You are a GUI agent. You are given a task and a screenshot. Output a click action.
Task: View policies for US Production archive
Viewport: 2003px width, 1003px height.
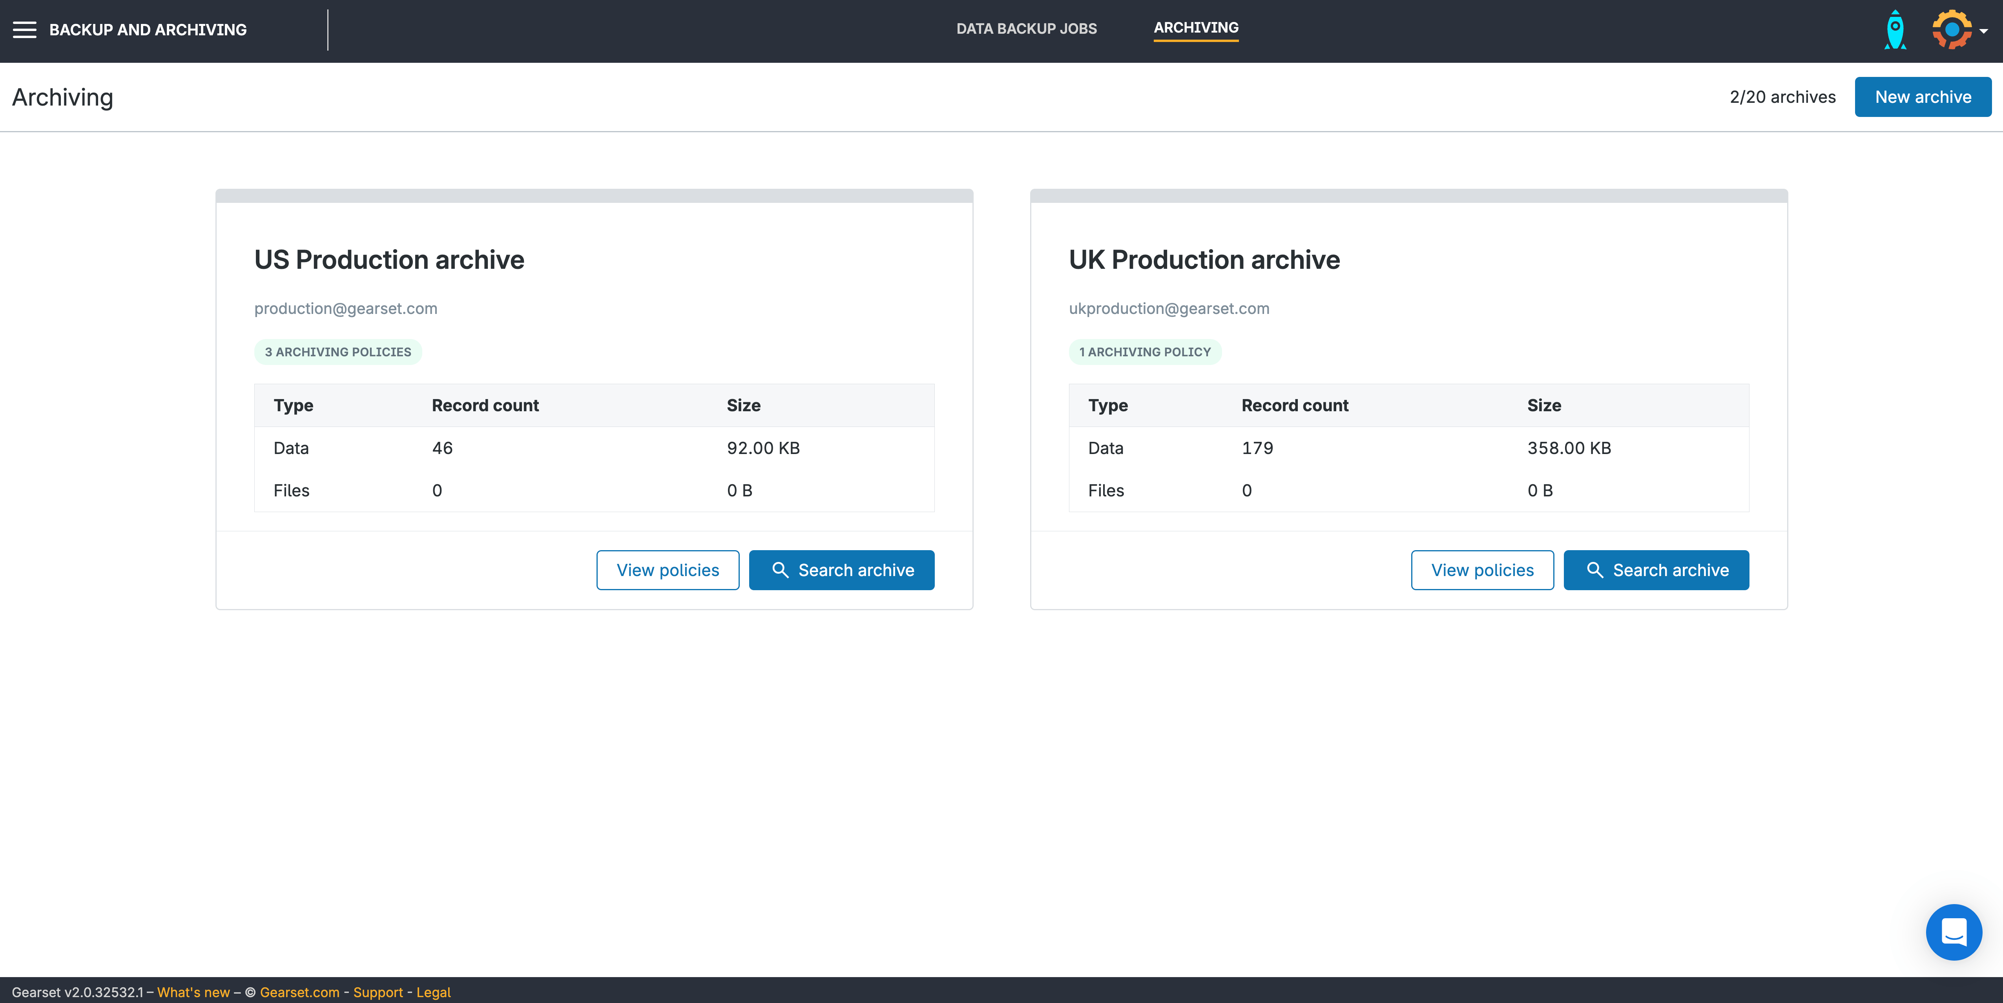[x=667, y=570]
